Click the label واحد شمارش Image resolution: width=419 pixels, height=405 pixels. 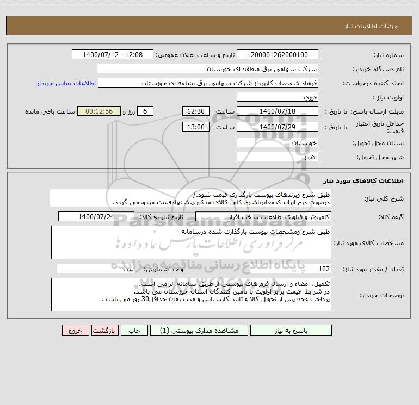(164, 270)
